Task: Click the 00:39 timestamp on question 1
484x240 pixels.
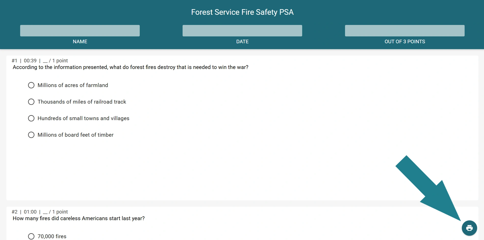Action: click(30, 61)
